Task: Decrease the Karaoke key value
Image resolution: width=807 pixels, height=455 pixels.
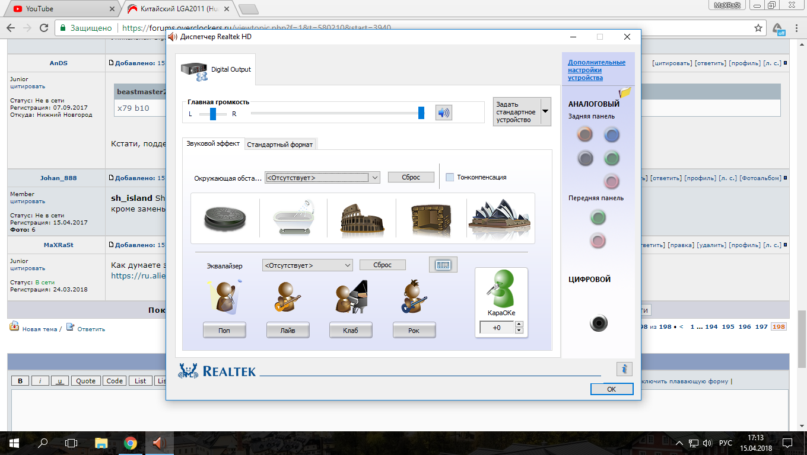Action: point(519,331)
